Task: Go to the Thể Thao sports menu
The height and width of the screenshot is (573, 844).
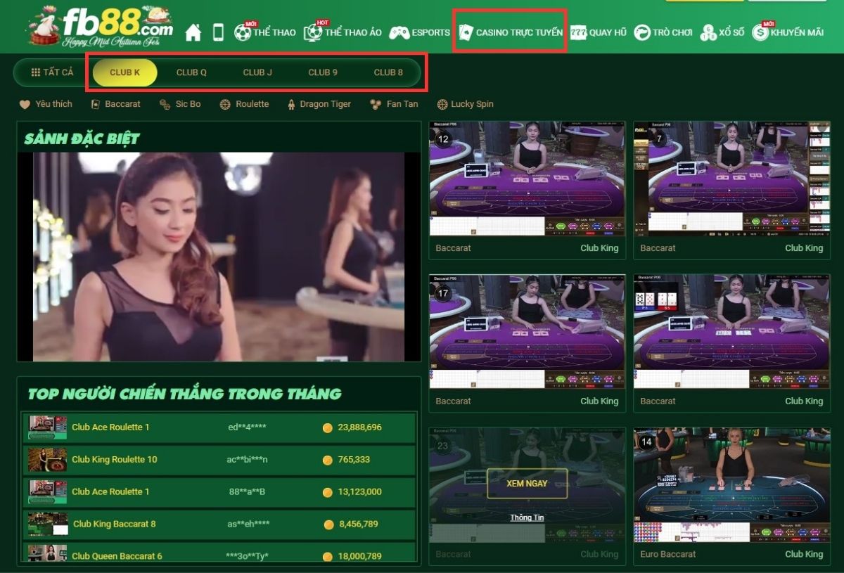Action: pos(265,32)
